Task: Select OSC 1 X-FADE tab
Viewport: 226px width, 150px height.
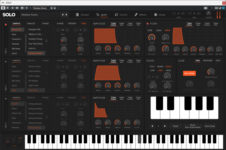Action: pos(60,23)
